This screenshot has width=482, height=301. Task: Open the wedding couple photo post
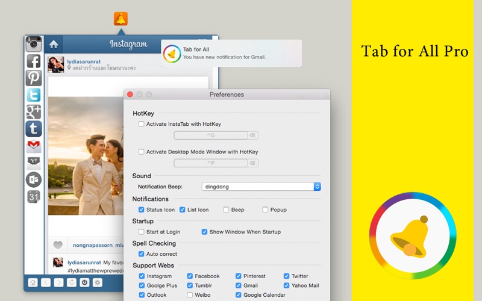pyautogui.click(x=86, y=156)
